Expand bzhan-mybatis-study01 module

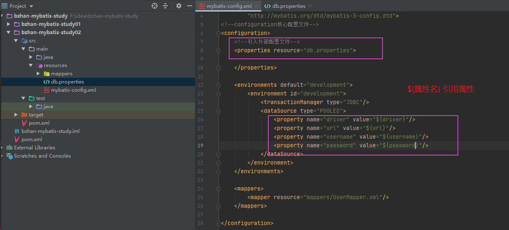(9, 24)
